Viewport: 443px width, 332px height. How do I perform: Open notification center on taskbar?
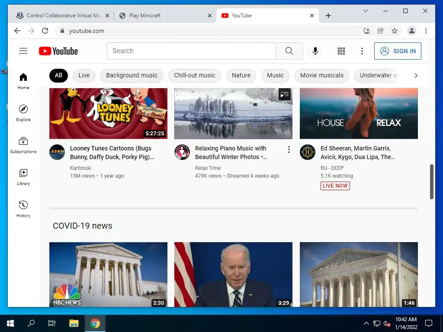(429, 323)
